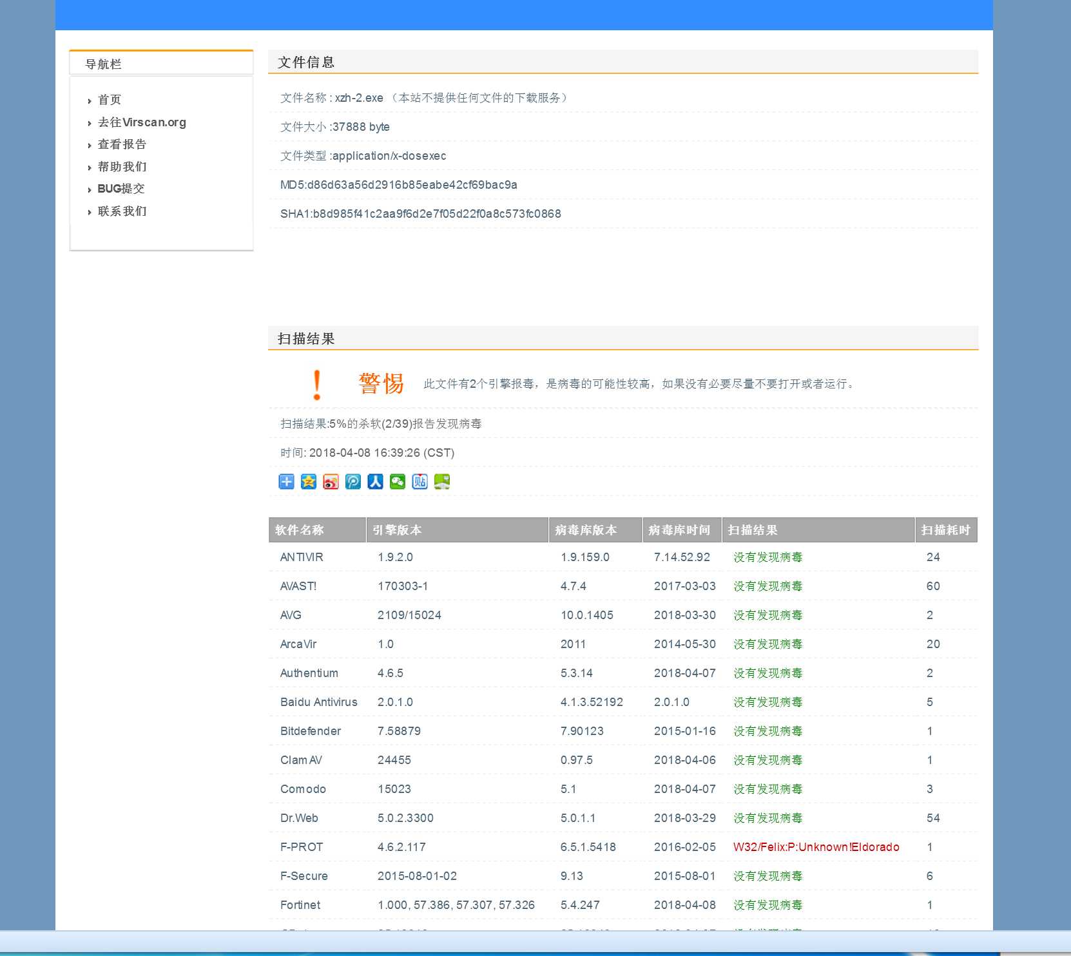Click Comodo engine version 15023
The height and width of the screenshot is (956, 1071).
coord(394,789)
